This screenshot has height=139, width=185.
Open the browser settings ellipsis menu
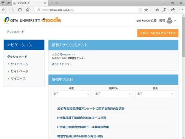click(181, 10)
